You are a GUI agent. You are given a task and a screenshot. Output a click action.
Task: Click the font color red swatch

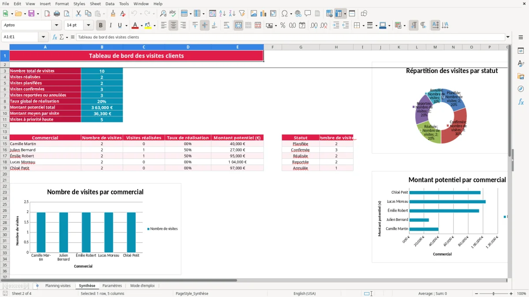click(135, 26)
